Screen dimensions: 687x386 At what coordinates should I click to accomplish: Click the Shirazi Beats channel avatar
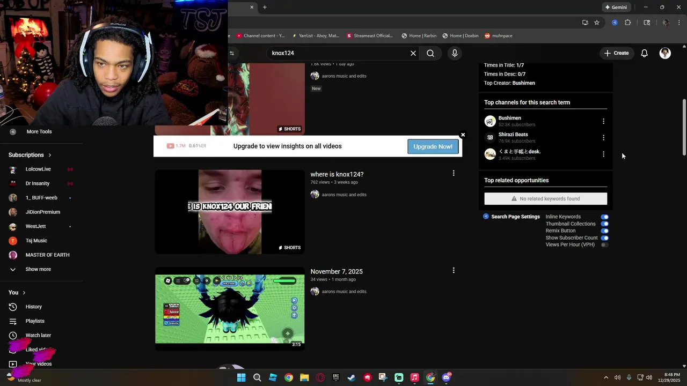coord(489,138)
